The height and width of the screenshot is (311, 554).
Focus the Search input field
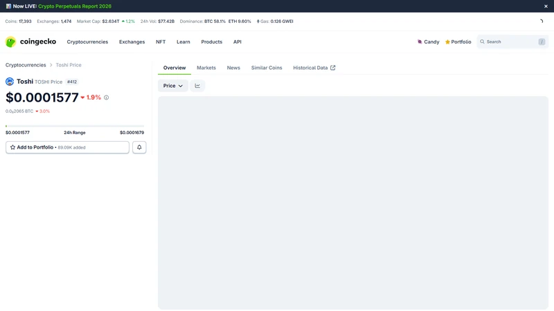[512, 41]
